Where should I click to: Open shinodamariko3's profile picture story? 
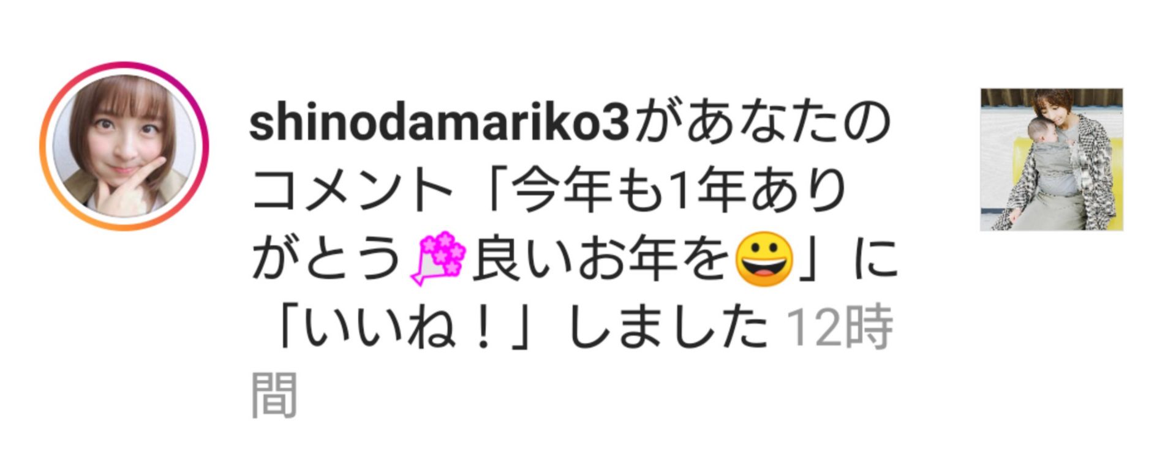[x=124, y=146]
